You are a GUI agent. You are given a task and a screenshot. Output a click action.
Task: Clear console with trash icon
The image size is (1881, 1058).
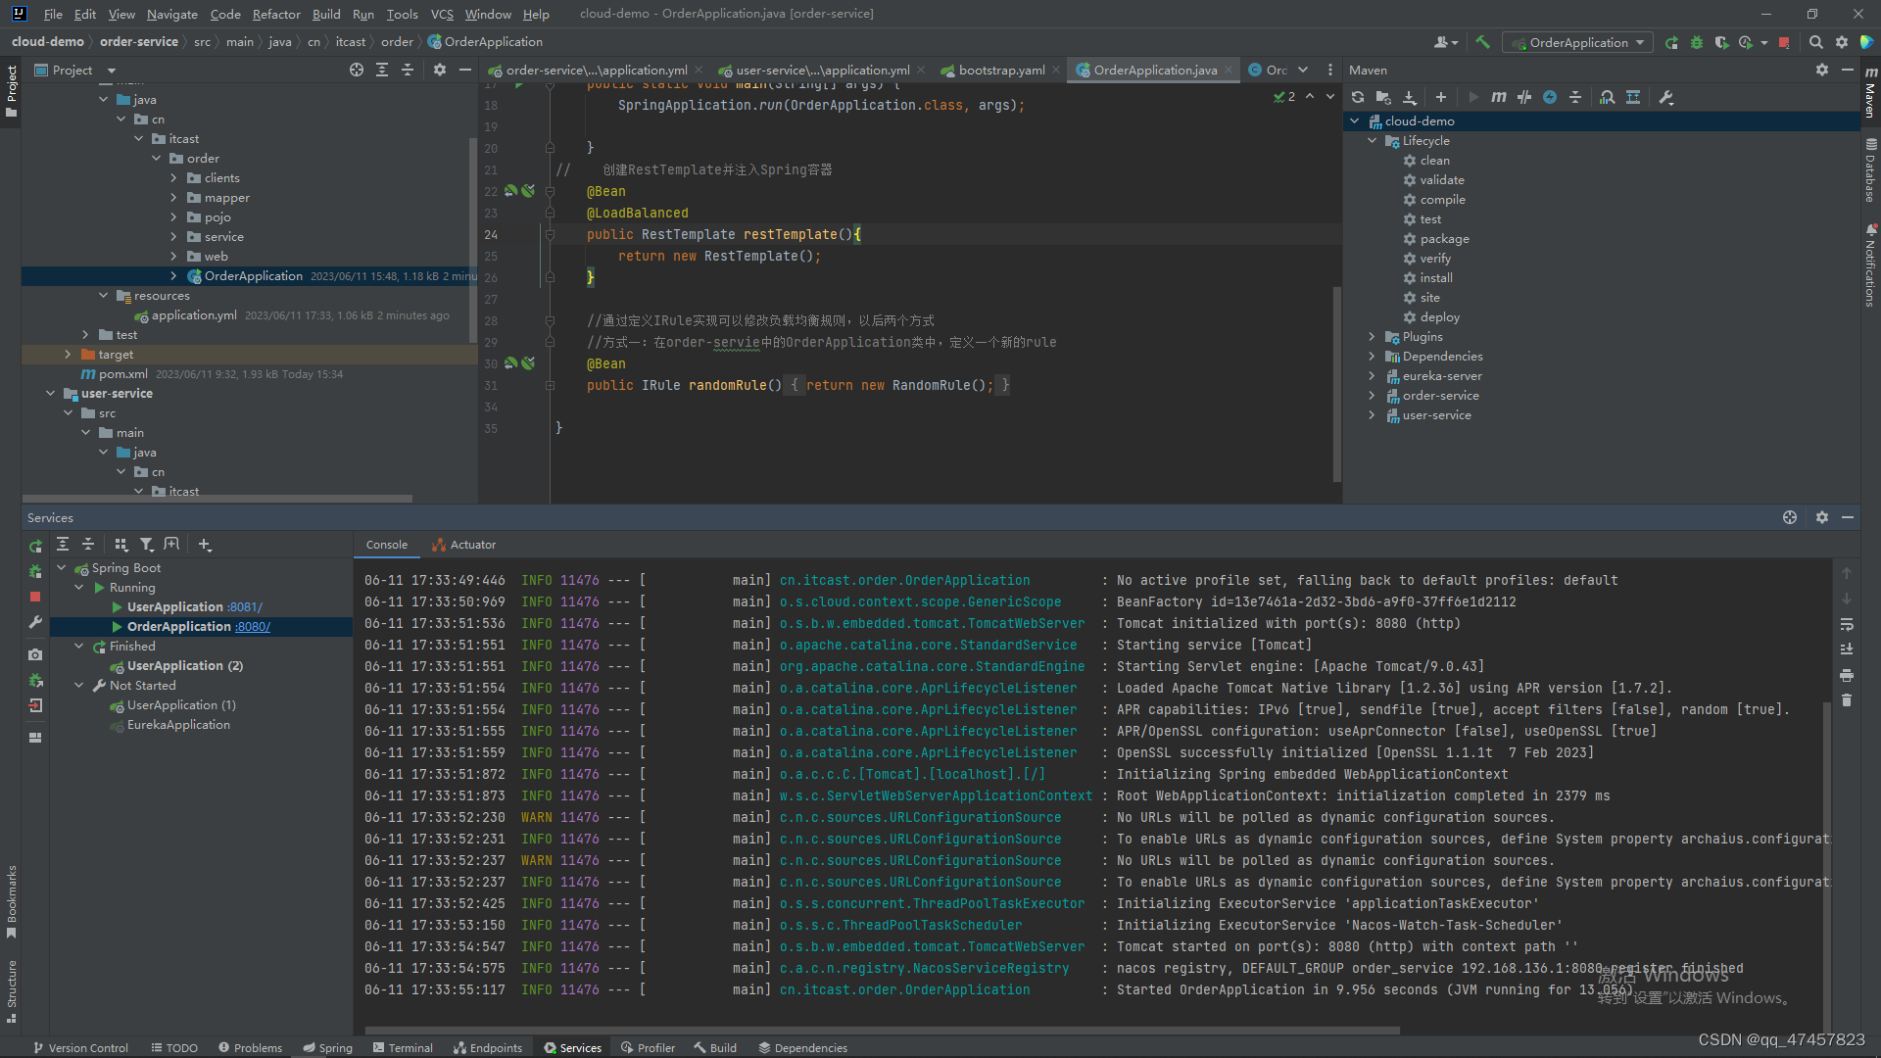[1847, 700]
